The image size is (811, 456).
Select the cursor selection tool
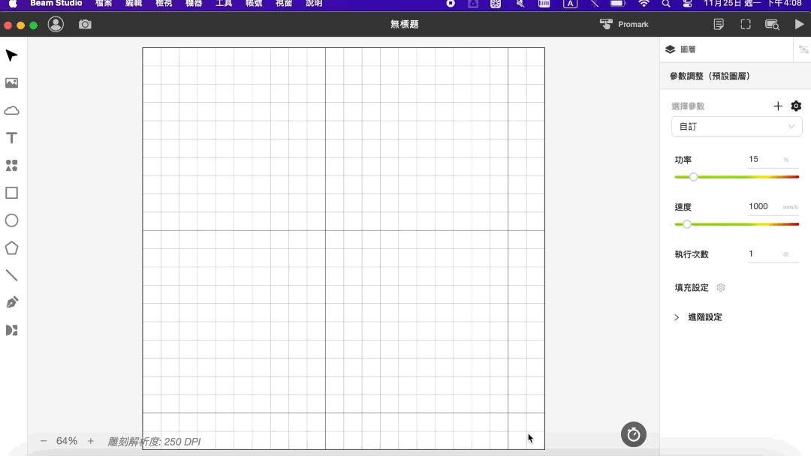pyautogui.click(x=11, y=55)
